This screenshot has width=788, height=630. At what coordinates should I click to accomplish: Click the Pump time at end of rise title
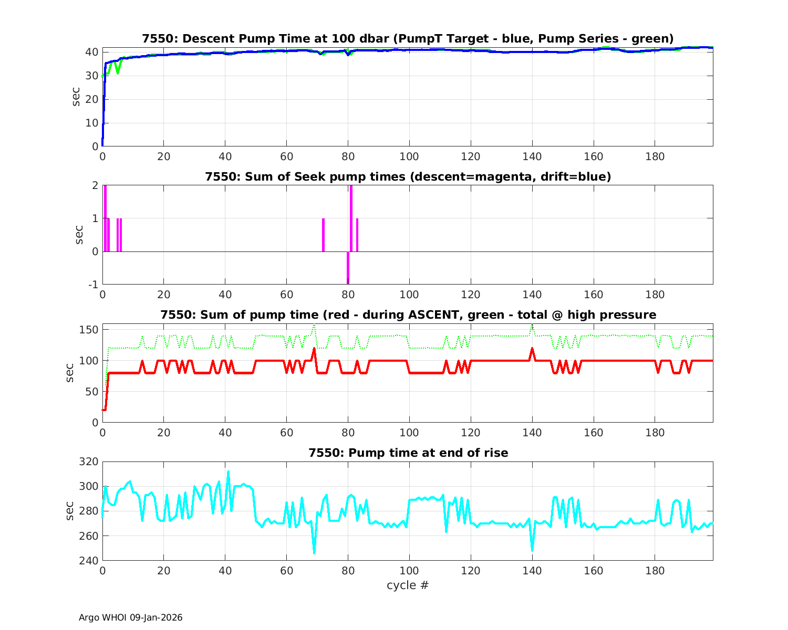coord(408,453)
